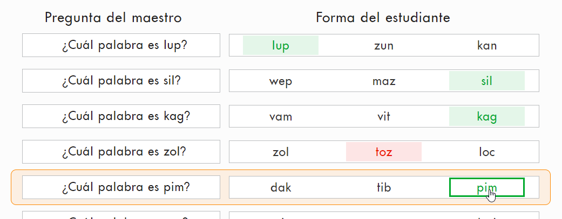
Task: Choose the word "zol" option
Action: click(281, 152)
